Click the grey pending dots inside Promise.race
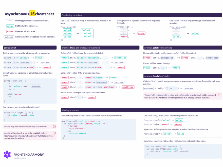Image resolution: width=223 pixels, height=167 pixels. coord(176,30)
